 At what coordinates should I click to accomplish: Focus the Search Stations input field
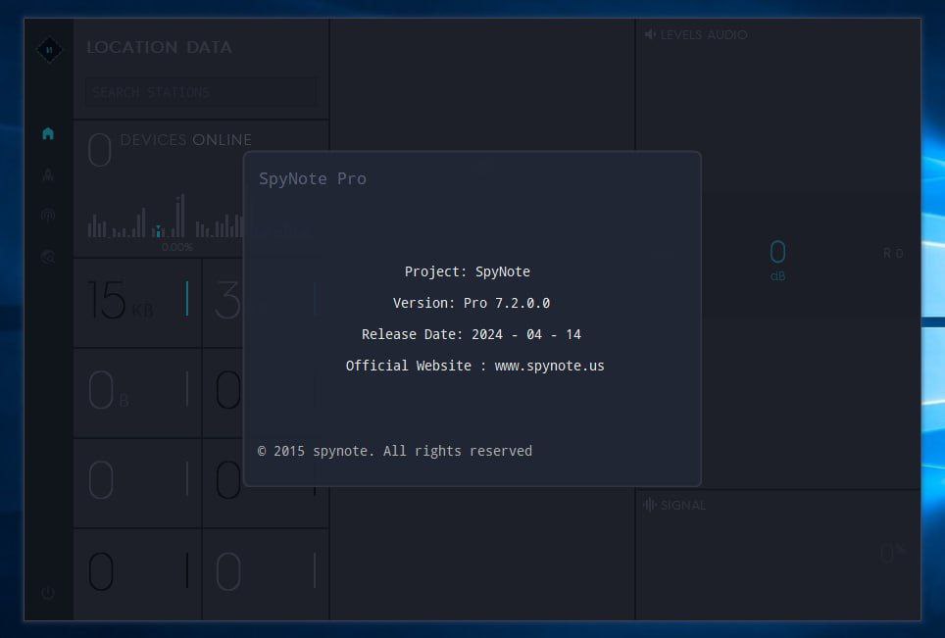point(201,92)
